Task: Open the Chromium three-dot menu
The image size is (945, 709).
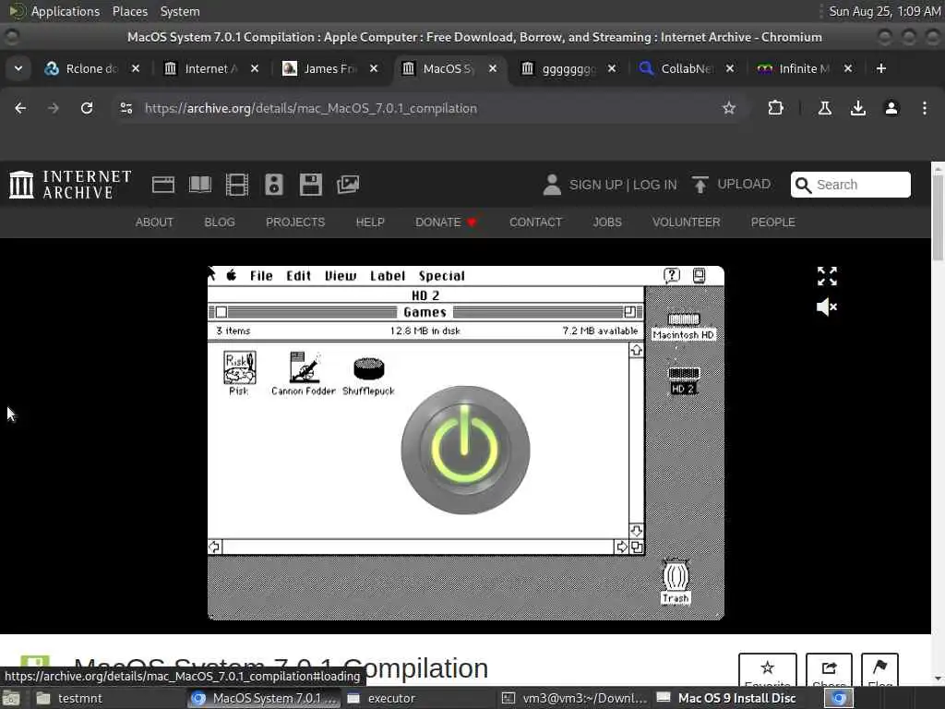Action: [925, 108]
